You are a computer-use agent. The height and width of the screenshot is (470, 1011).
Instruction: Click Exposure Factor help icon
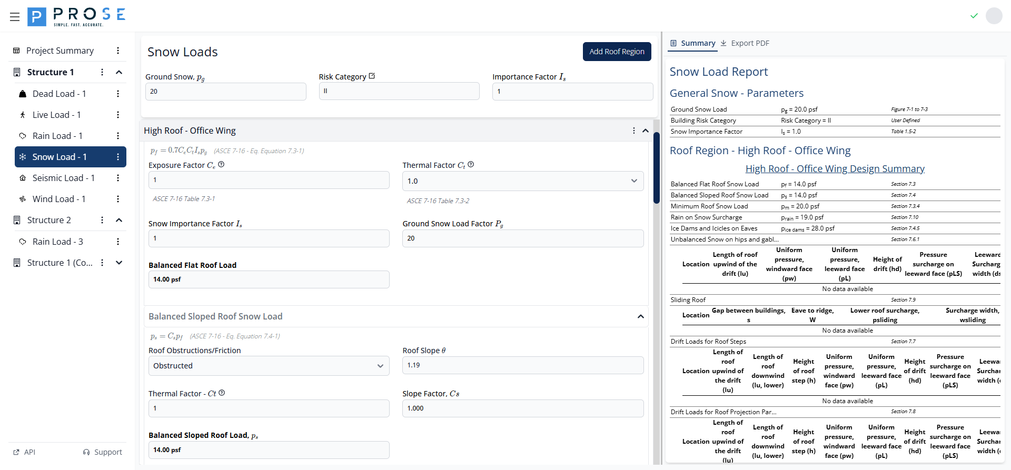pyautogui.click(x=222, y=165)
